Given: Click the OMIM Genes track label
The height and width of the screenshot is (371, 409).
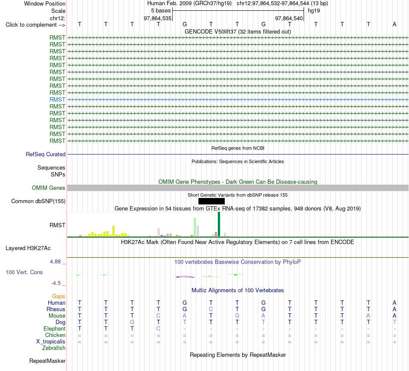Looking at the screenshot, I should (49, 188).
